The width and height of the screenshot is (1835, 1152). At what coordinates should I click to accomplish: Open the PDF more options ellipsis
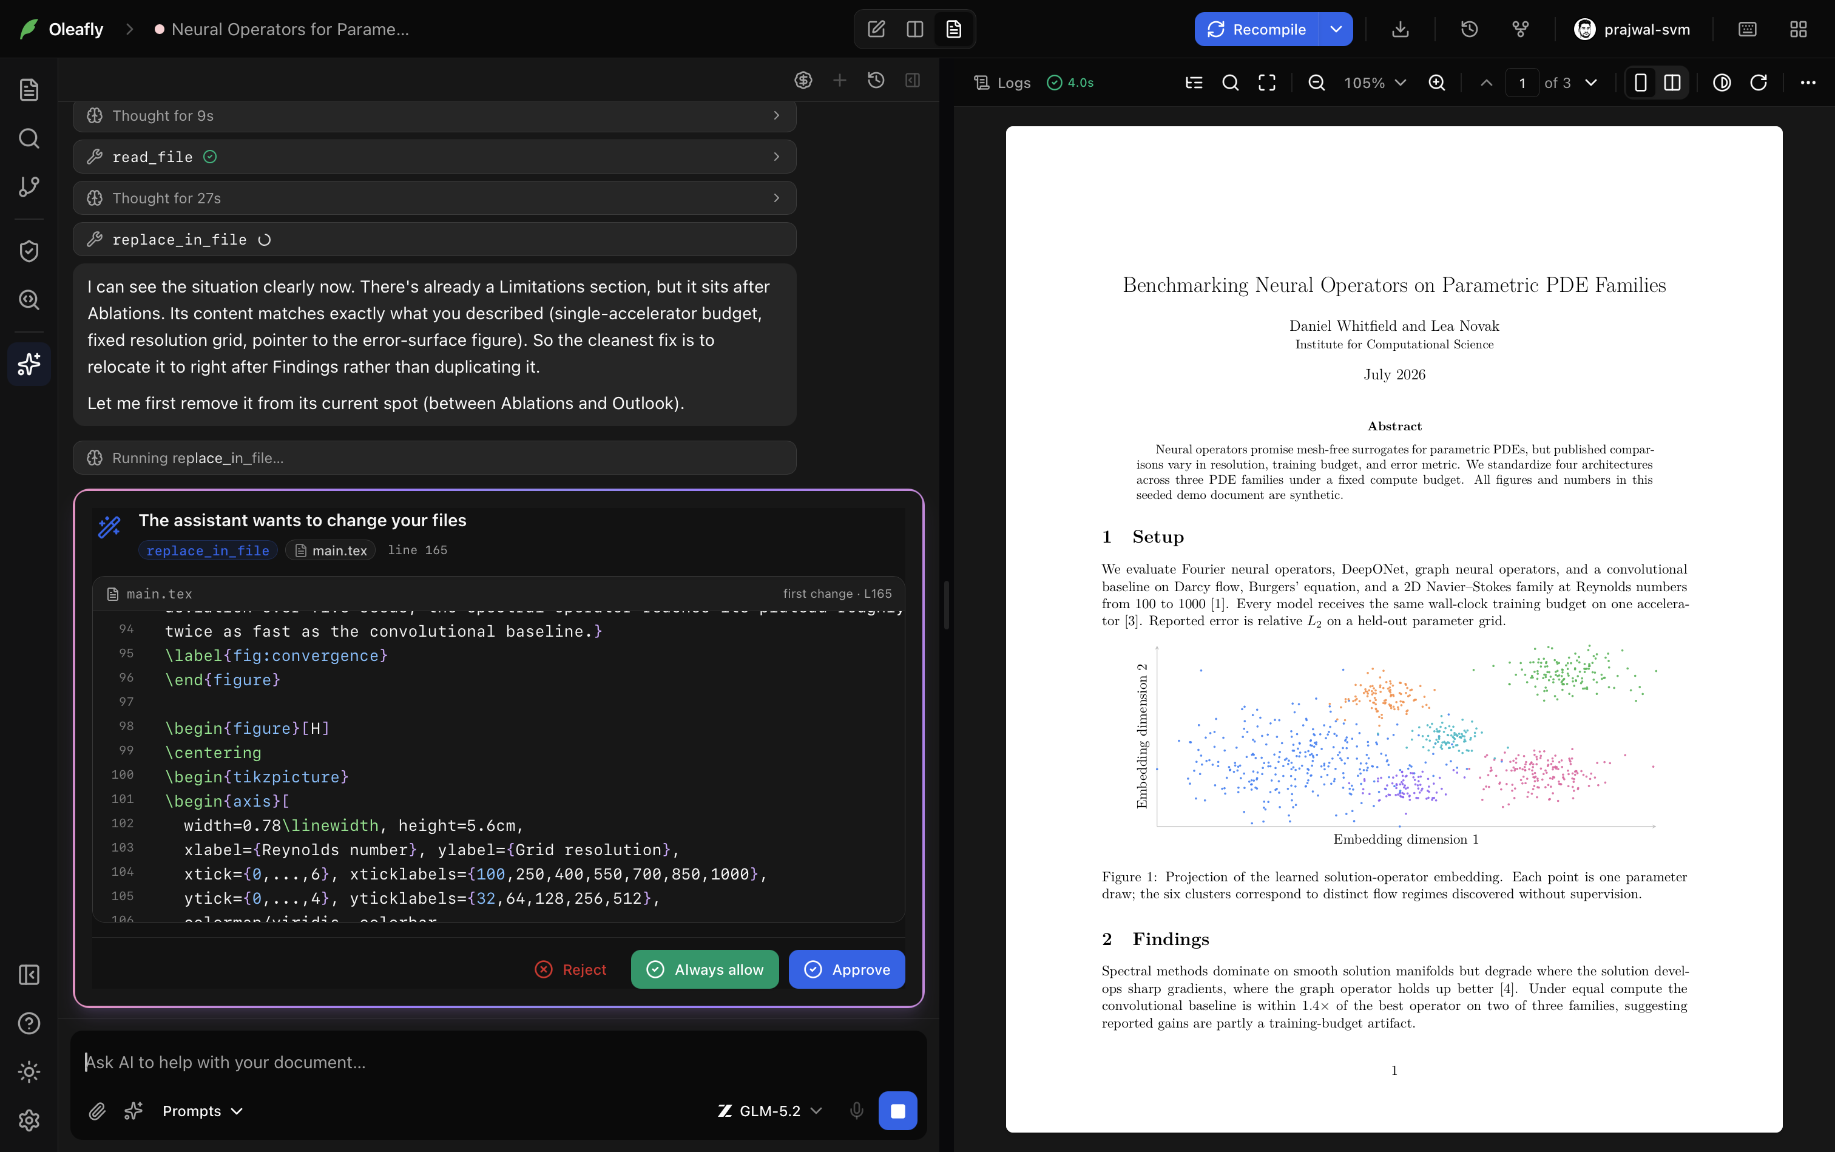(1808, 83)
